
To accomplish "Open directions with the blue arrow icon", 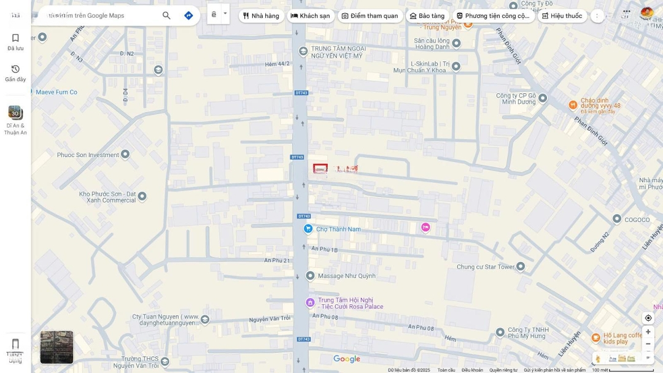I will point(188,15).
